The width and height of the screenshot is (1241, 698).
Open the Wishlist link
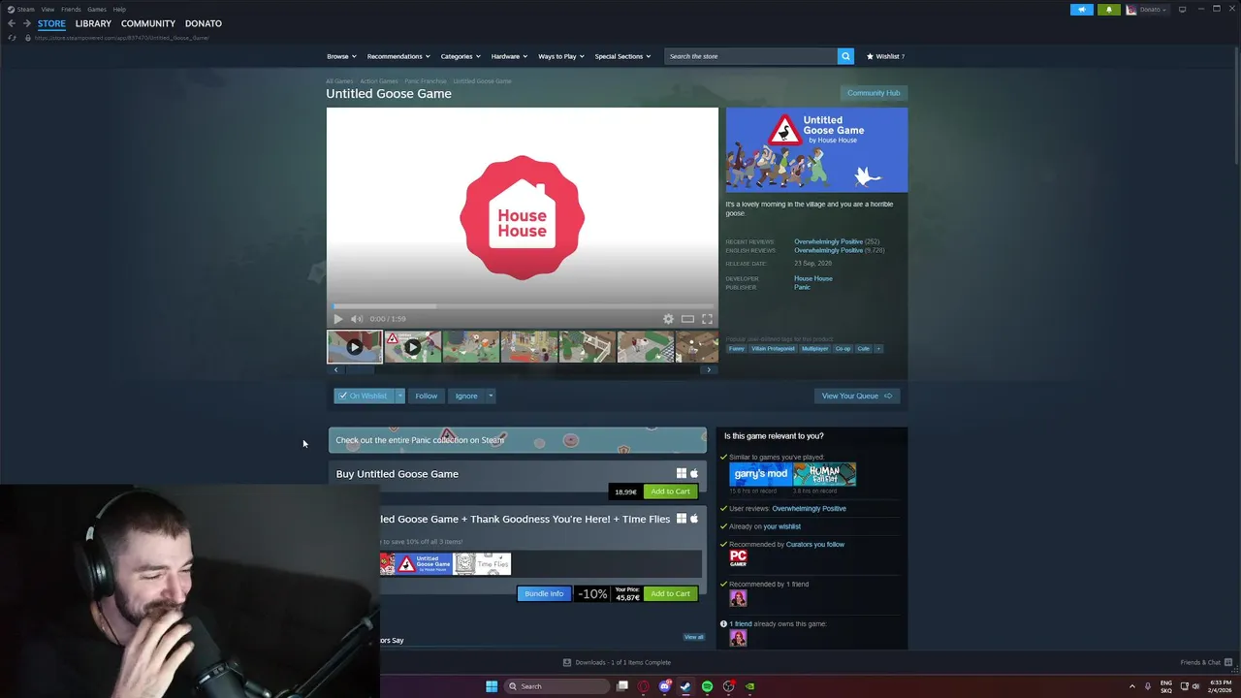[885, 56]
